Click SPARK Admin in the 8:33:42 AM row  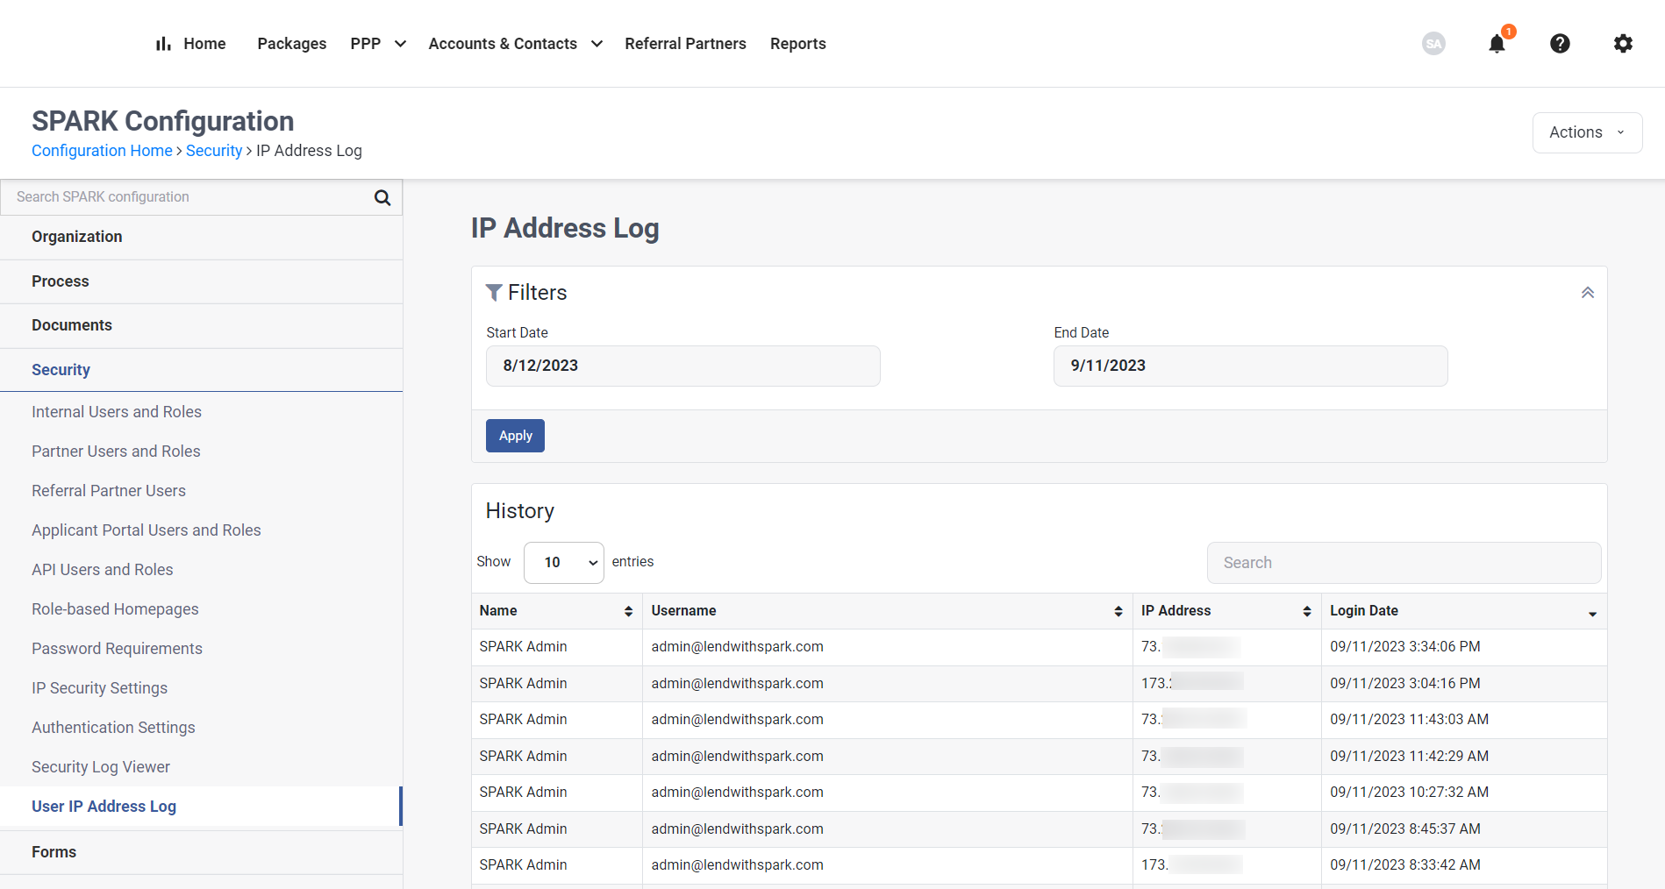pos(523,865)
